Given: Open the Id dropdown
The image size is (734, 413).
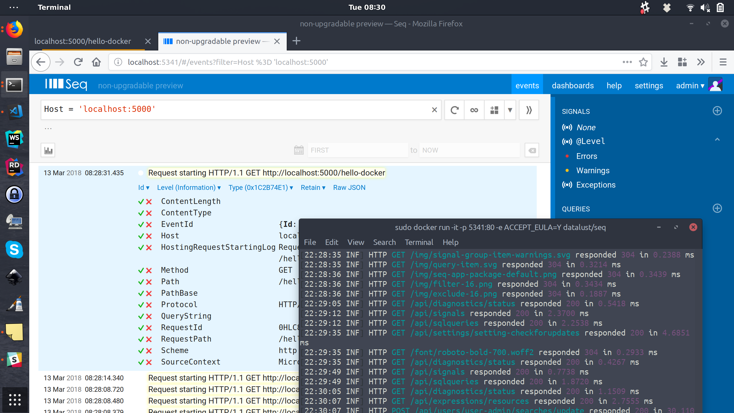Looking at the screenshot, I should [x=144, y=187].
